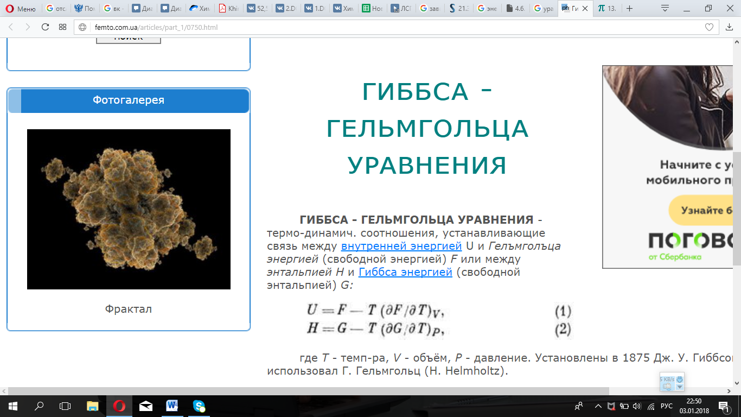Go forward with the forward arrow
This screenshot has height=417, width=741.
(28, 27)
